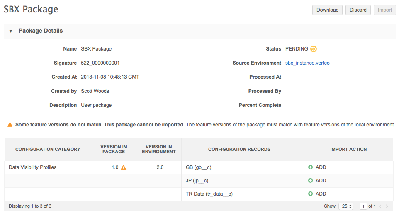Viewport: 399px width, 213px height.
Task: Go to the next page arrow
Action: click(387, 206)
